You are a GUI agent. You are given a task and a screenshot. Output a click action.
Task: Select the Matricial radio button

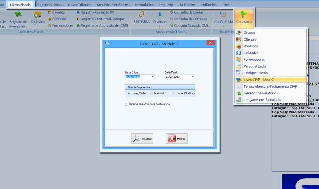pyautogui.click(x=152, y=94)
